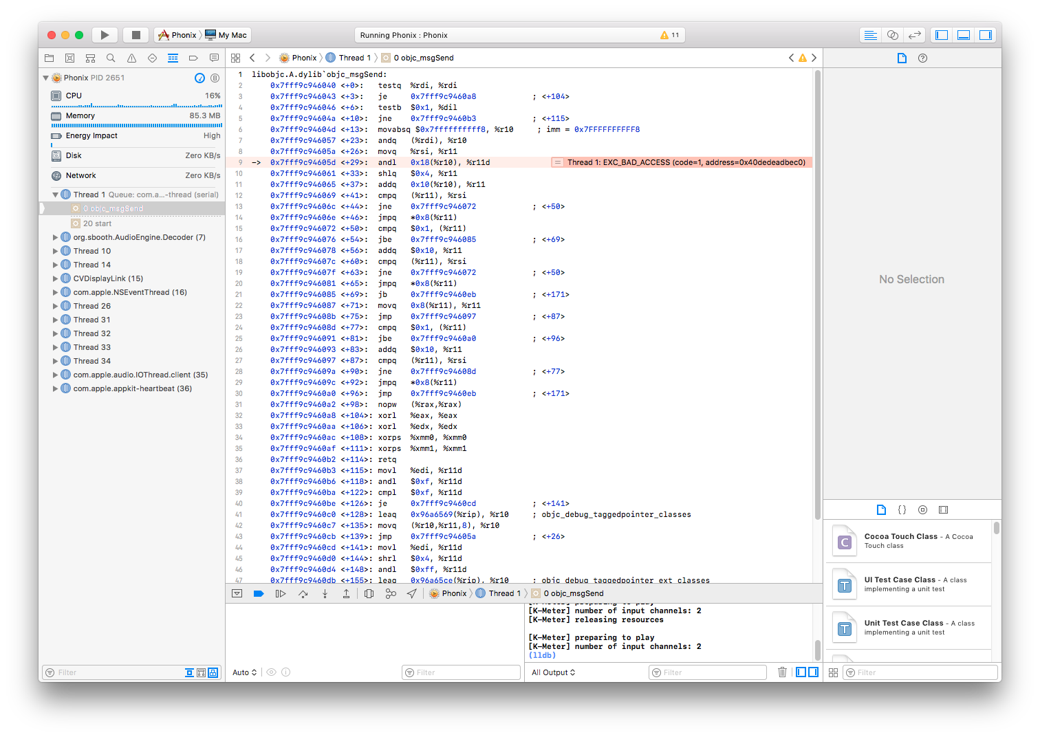Image resolution: width=1040 pixels, height=737 pixels.
Task: Hide the debug area with disclosure button
Action: 237,593
